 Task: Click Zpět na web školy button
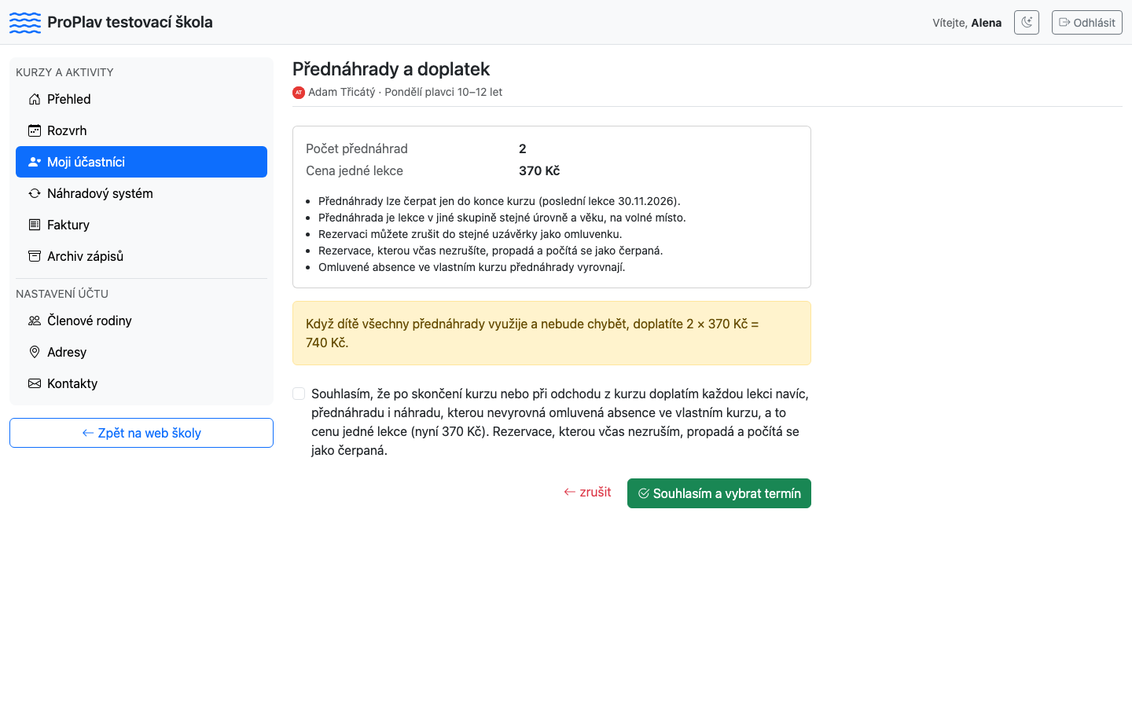141,433
